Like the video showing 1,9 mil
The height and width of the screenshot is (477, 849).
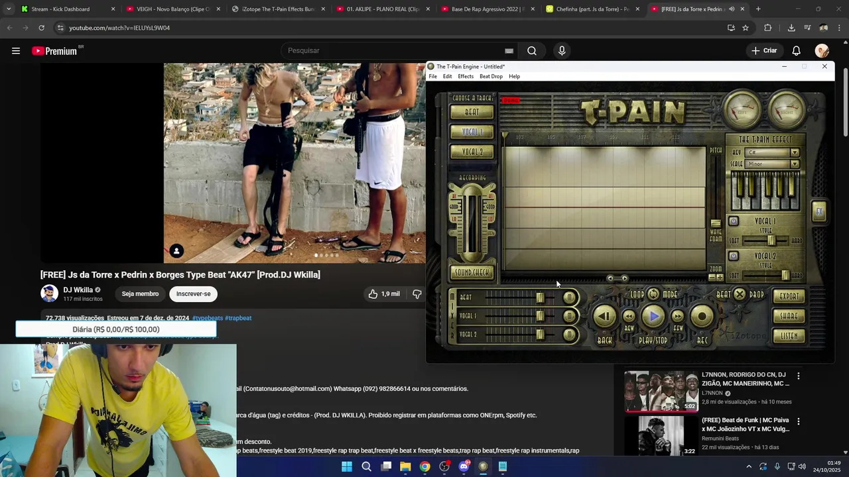click(384, 294)
